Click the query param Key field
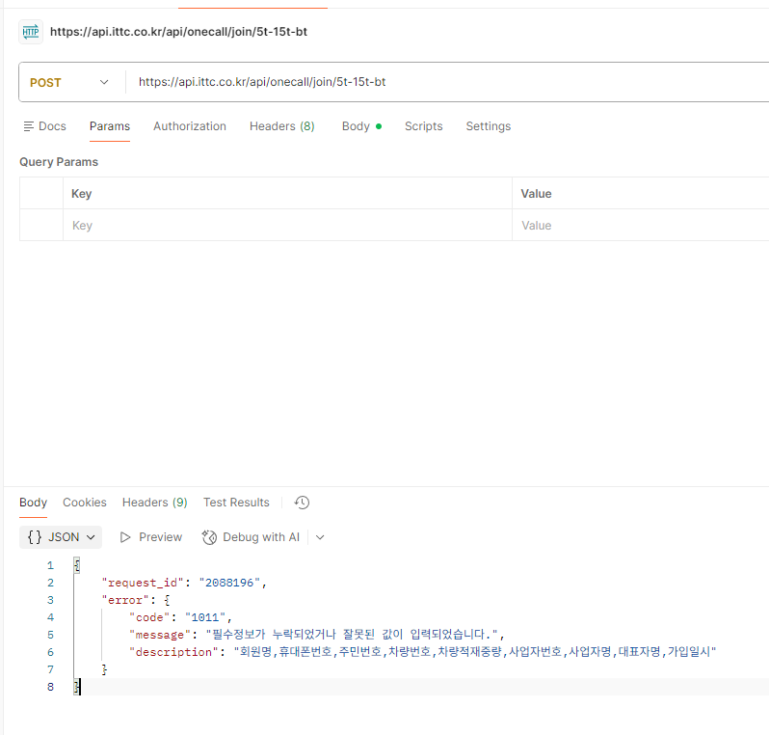Image resolution: width=769 pixels, height=735 pixels. point(287,226)
